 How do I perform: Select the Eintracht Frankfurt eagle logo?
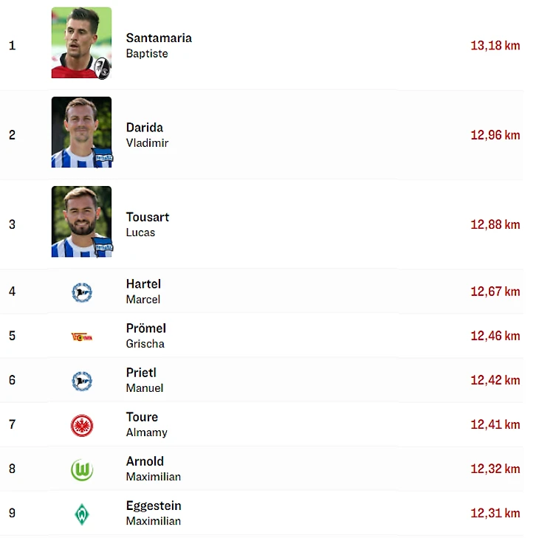81,425
